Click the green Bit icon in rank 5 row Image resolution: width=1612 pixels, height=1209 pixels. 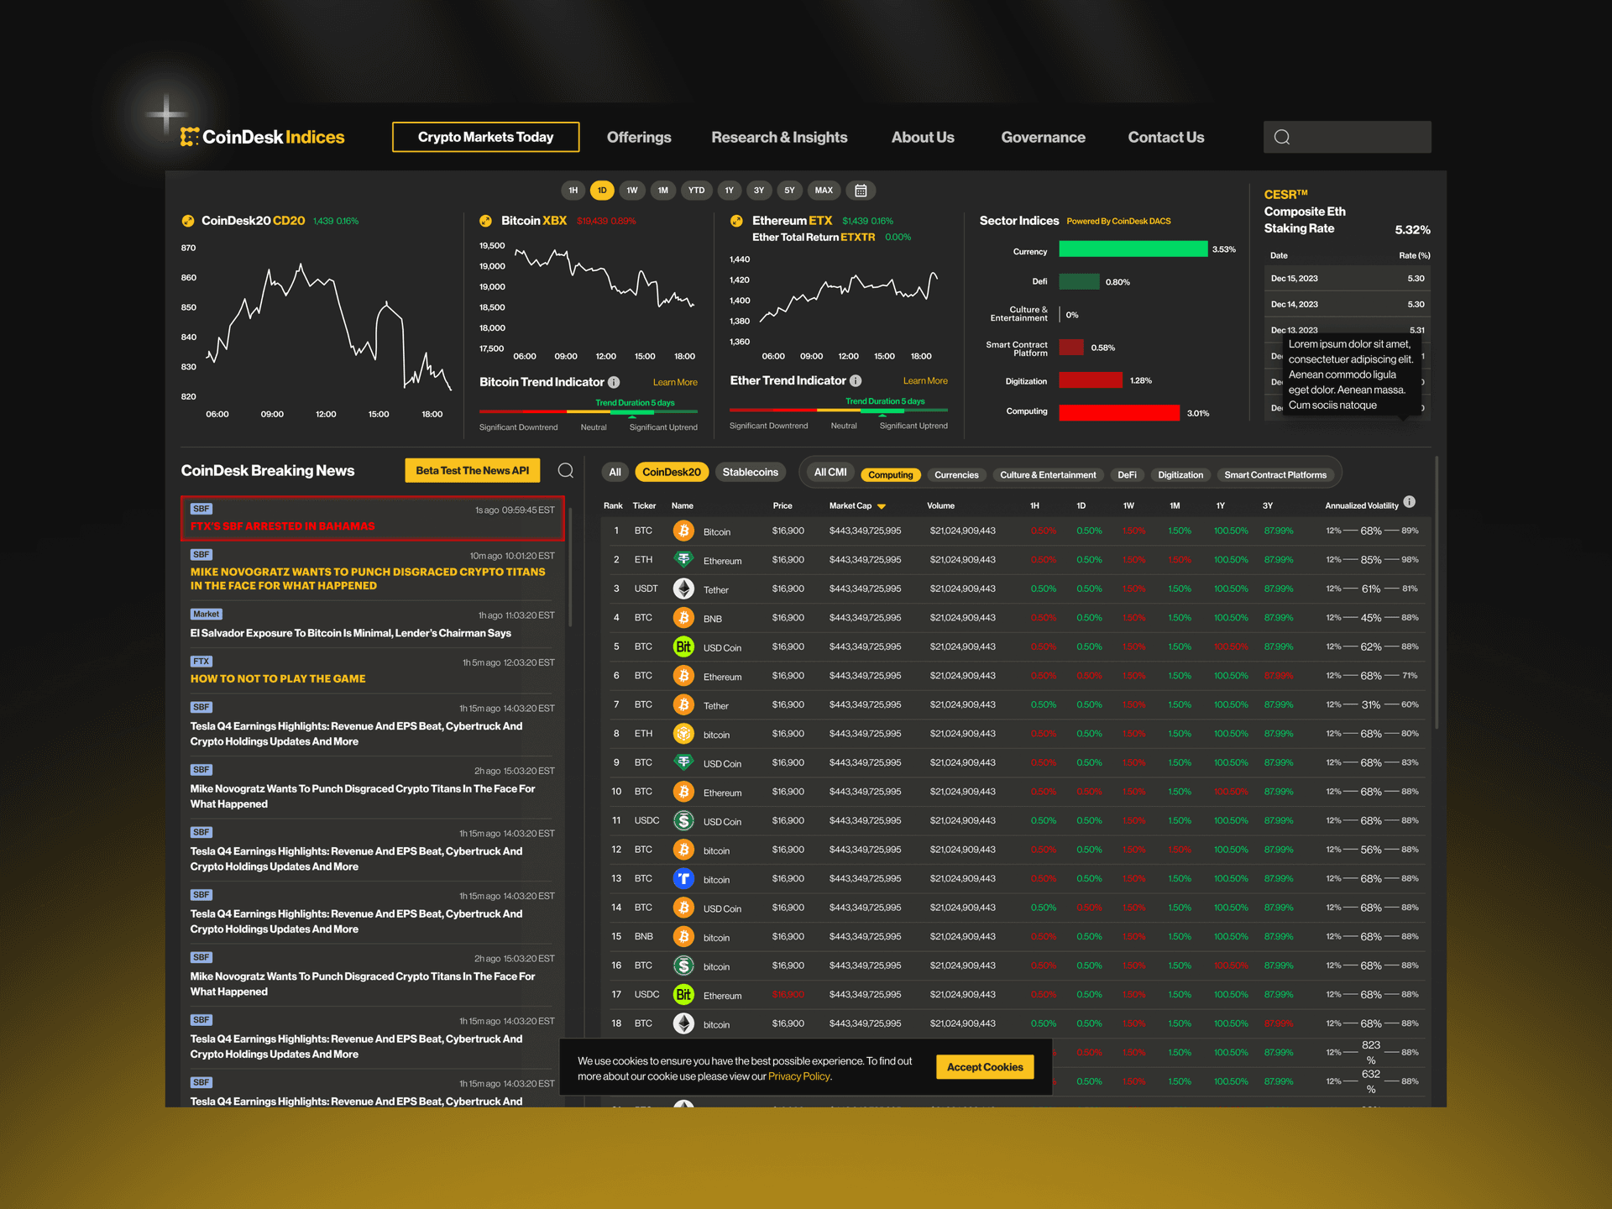(x=683, y=646)
